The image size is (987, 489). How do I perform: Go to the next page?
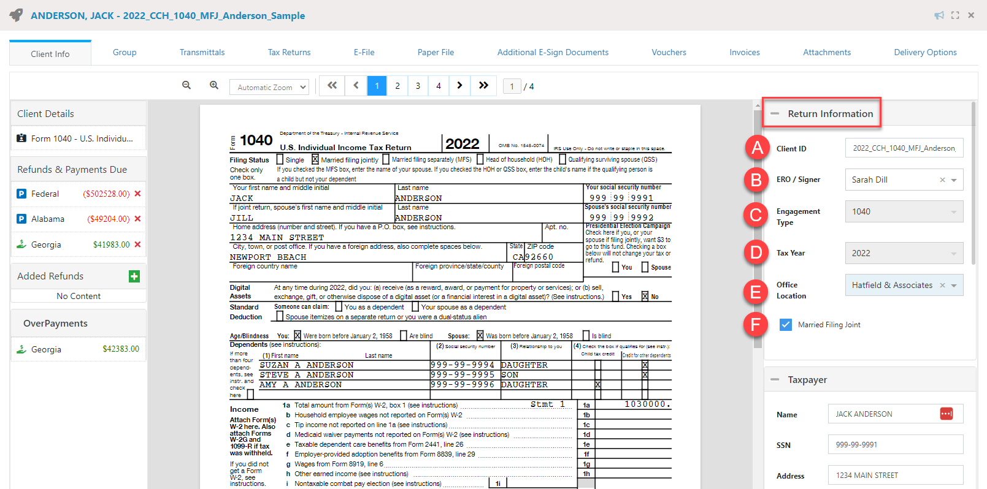click(459, 86)
